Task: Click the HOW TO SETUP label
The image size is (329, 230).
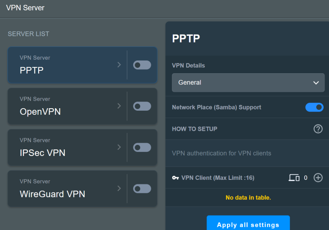Action: 195,129
